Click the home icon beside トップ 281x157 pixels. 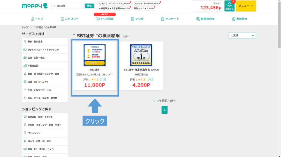click(32, 19)
